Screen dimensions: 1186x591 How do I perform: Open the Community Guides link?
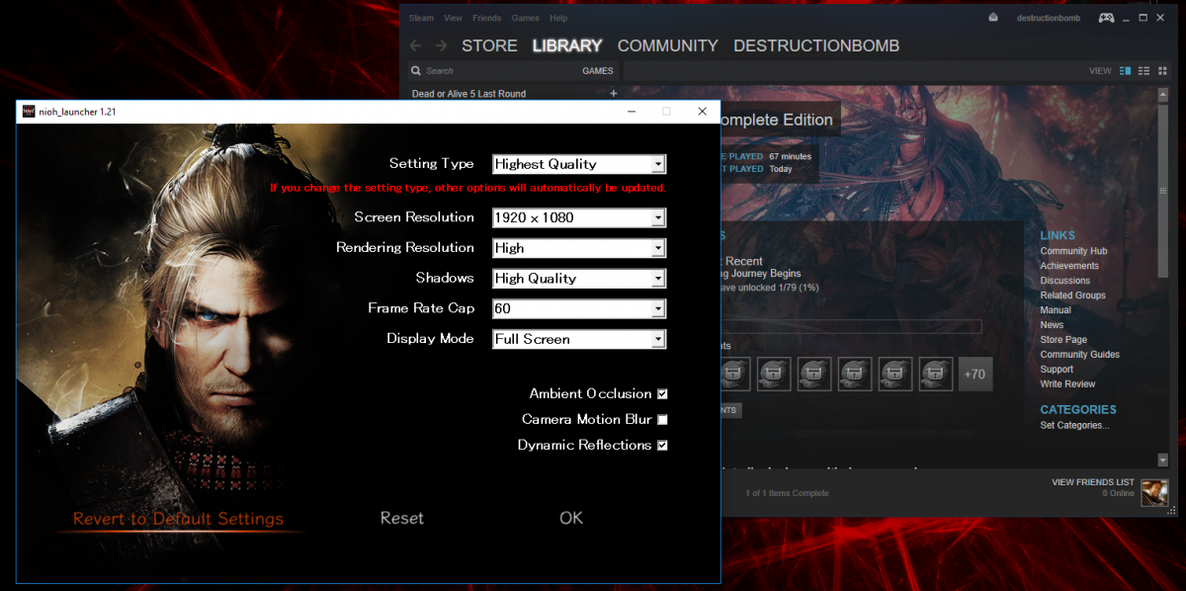[x=1079, y=355]
